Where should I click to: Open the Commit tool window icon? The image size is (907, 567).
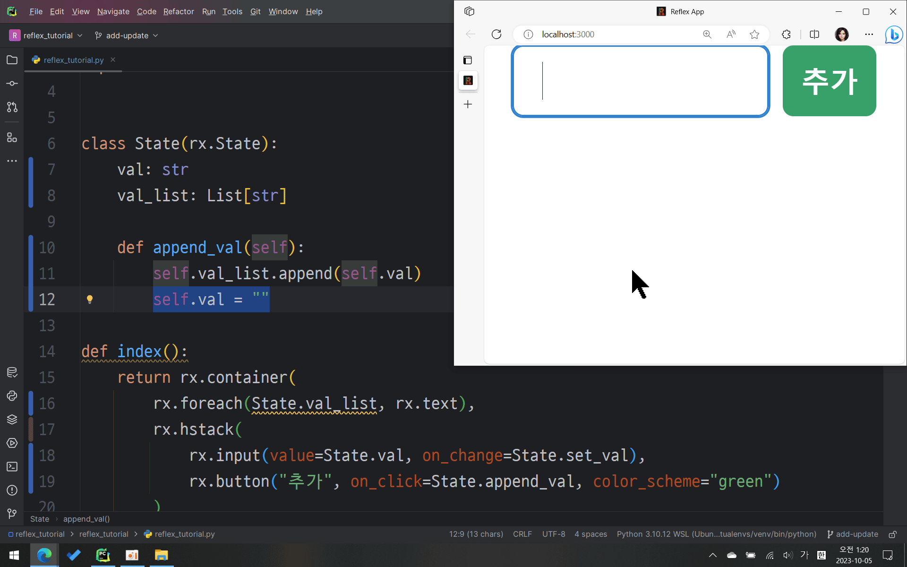click(x=12, y=84)
